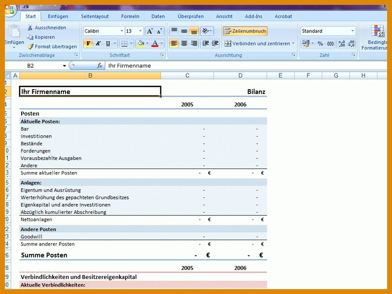Decrease font size with the small A icon
This screenshot has height=294, width=392.
pyautogui.click(x=160, y=31)
